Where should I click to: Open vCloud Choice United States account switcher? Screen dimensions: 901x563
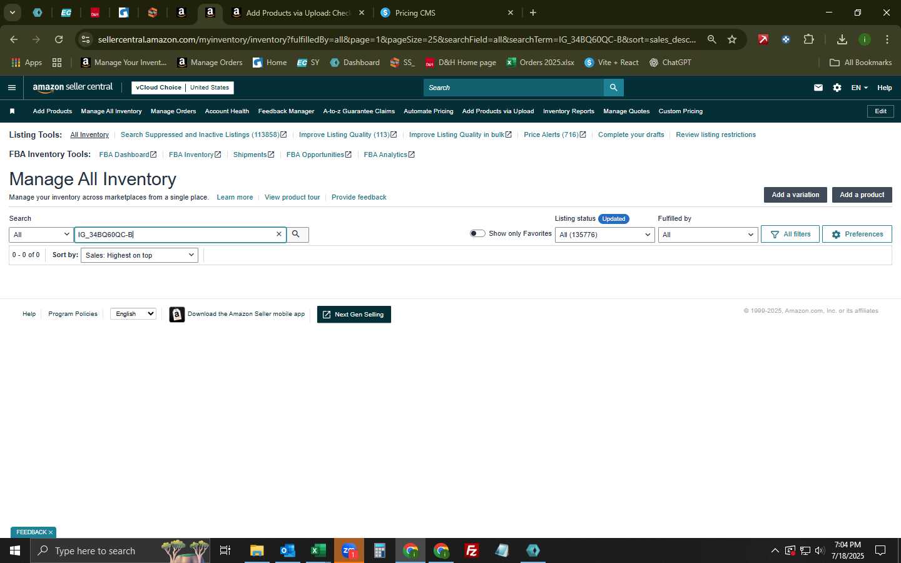(183, 88)
